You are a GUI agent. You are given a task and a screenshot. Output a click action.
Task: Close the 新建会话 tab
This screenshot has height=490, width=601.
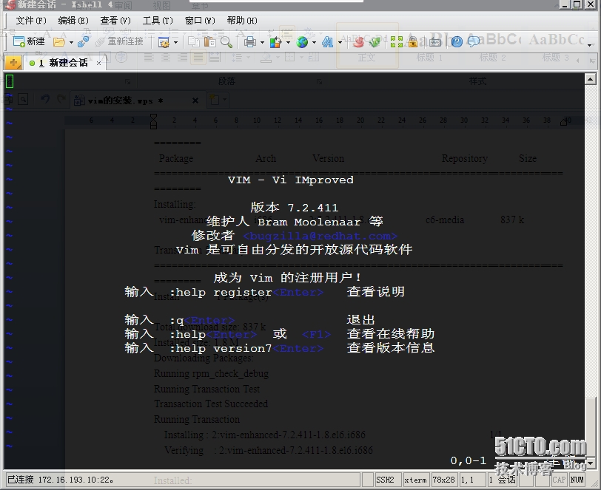pos(98,63)
